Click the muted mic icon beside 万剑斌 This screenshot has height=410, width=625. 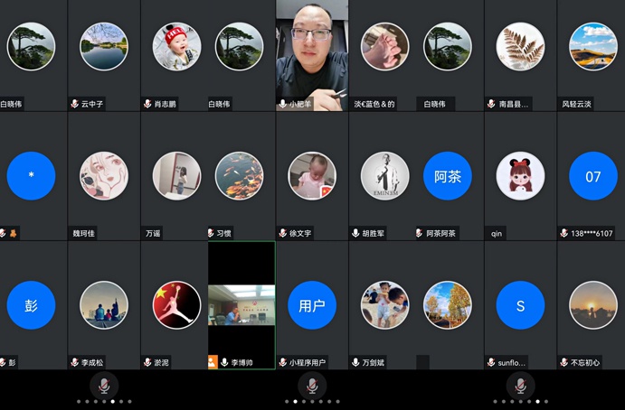[355, 362]
